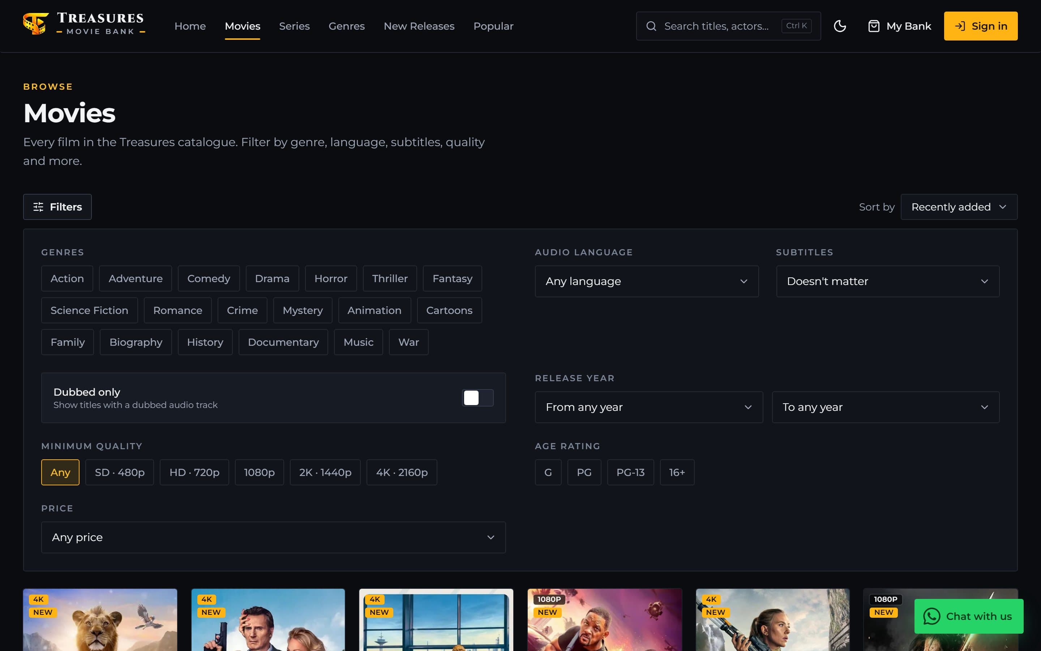This screenshot has width=1041, height=651.
Task: Select the 16+ age rating
Action: coord(677,472)
